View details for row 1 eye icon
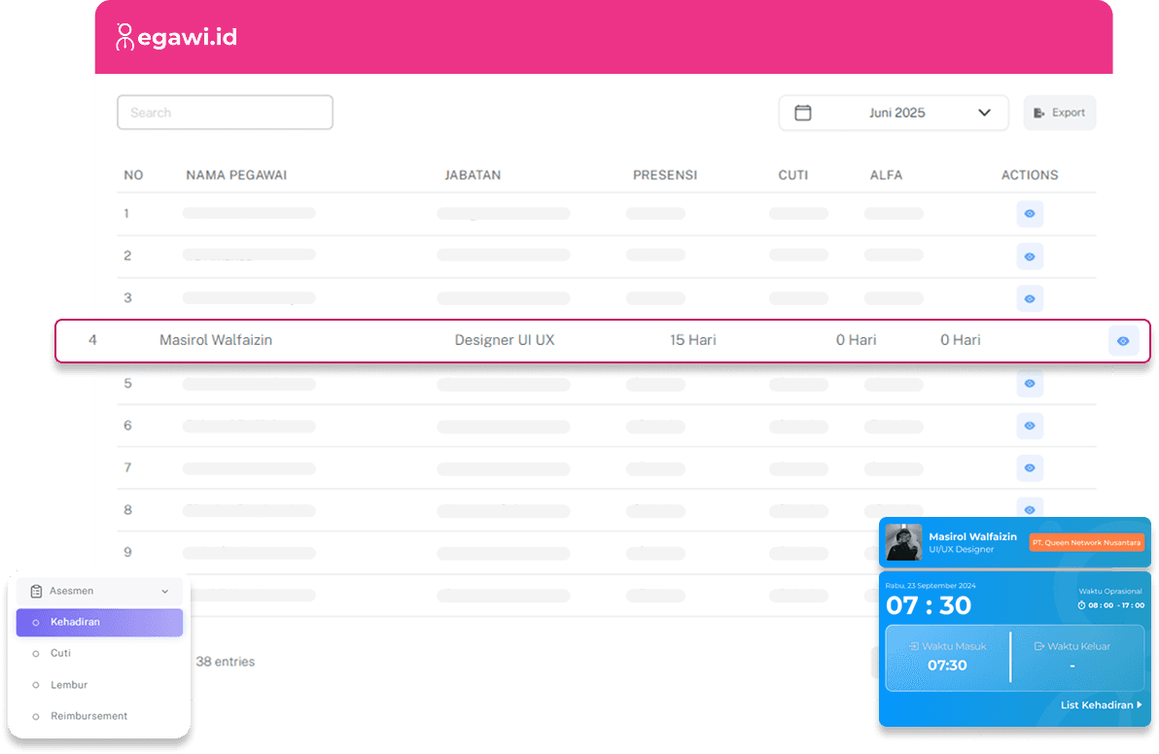Image resolution: width=1159 pixels, height=754 pixels. tap(1030, 214)
